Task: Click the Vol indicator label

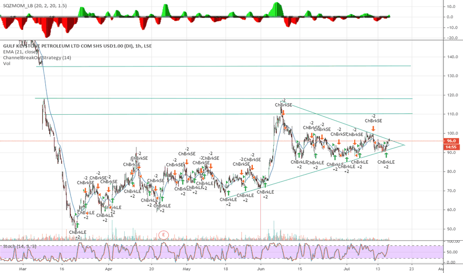Action: (x=6, y=64)
